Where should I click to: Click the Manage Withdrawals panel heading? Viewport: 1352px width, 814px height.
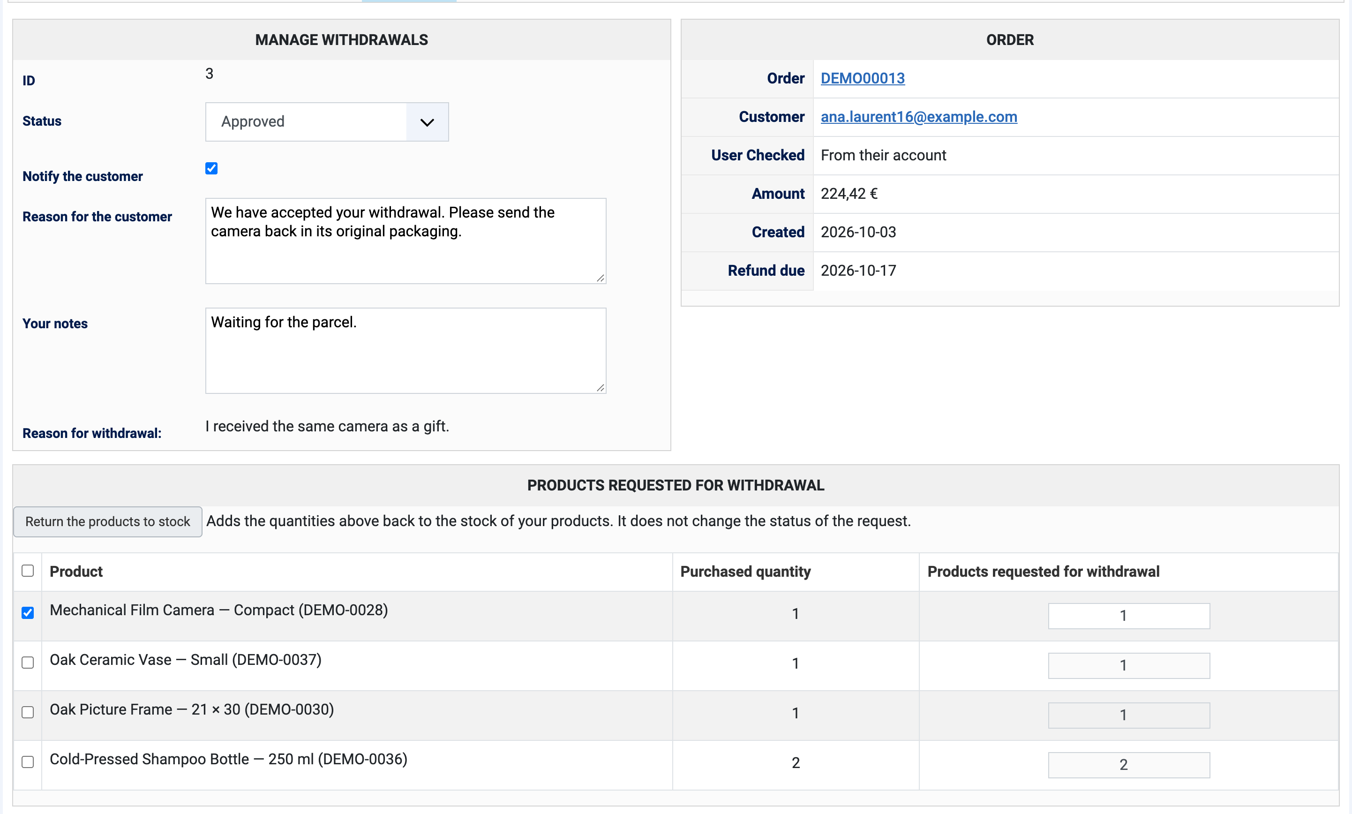(x=342, y=40)
